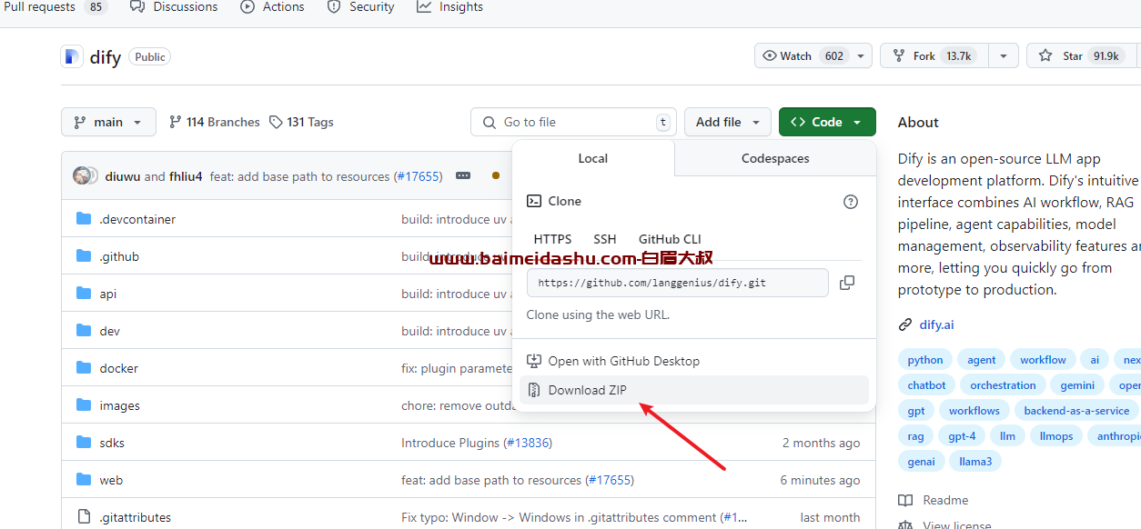The image size is (1141, 529).
Task: Click the file icon beside .gitattributes
Action: coord(84,516)
